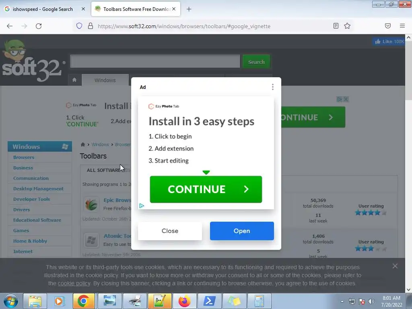
Task: Reload the page with the refresh icon
Action: (39, 26)
